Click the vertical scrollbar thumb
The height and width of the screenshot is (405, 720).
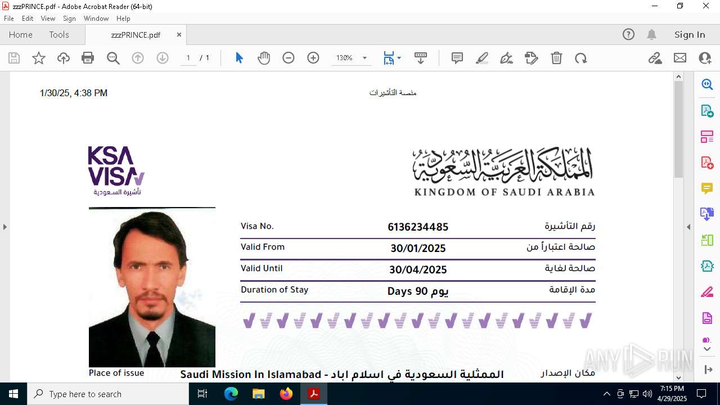click(x=678, y=128)
